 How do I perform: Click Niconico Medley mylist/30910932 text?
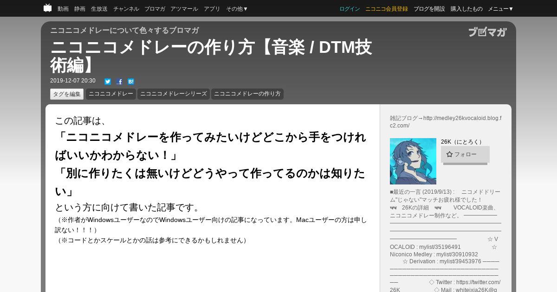tap(434, 254)
